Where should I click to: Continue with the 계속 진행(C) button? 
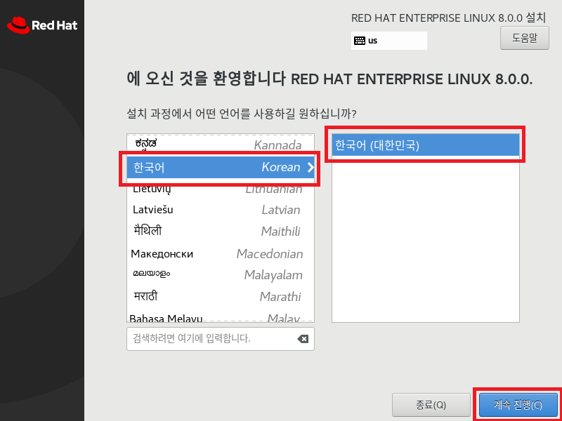518,405
